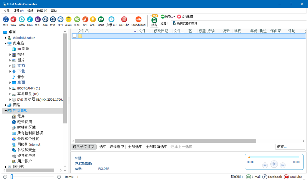This screenshot has width=308, height=182.
Task: Open the Burn CD tool
Action: [111, 21]
